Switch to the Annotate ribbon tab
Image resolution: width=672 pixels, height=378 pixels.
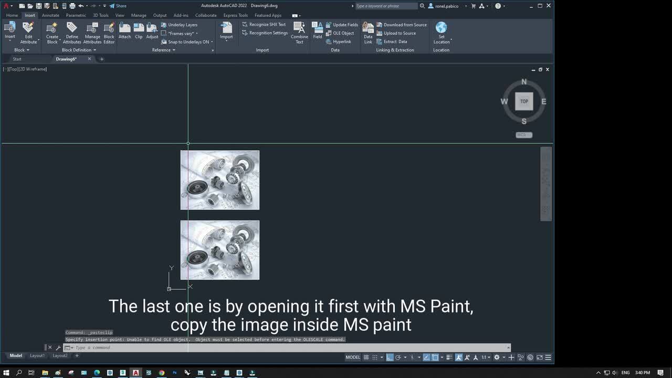tap(50, 15)
